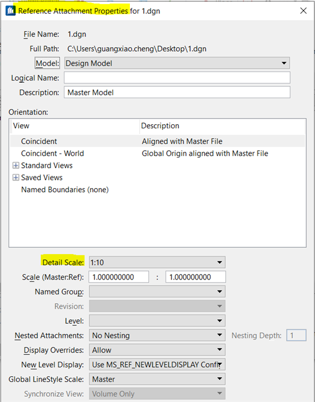Expand the Saved Views tree node
The image size is (315, 402).
point(16,177)
